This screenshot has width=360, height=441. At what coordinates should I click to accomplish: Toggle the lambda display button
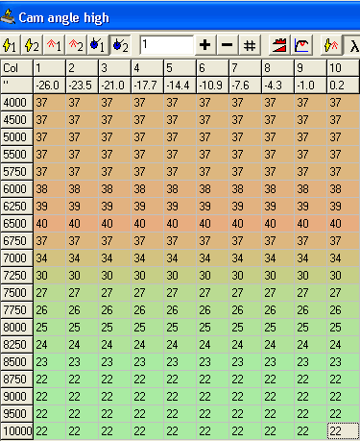pyautogui.click(x=351, y=45)
